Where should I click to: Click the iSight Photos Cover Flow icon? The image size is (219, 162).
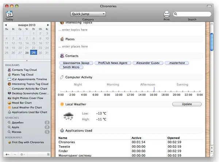[x=9, y=98]
